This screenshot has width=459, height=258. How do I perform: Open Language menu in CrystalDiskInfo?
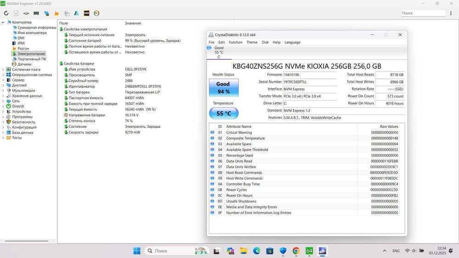click(x=292, y=42)
